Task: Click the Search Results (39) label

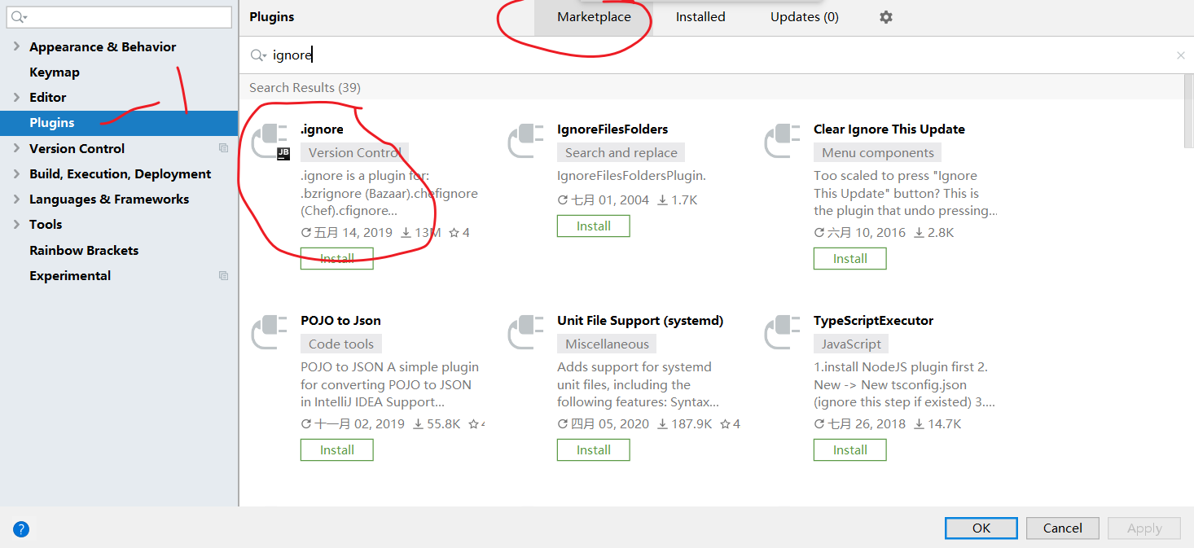Action: click(305, 87)
